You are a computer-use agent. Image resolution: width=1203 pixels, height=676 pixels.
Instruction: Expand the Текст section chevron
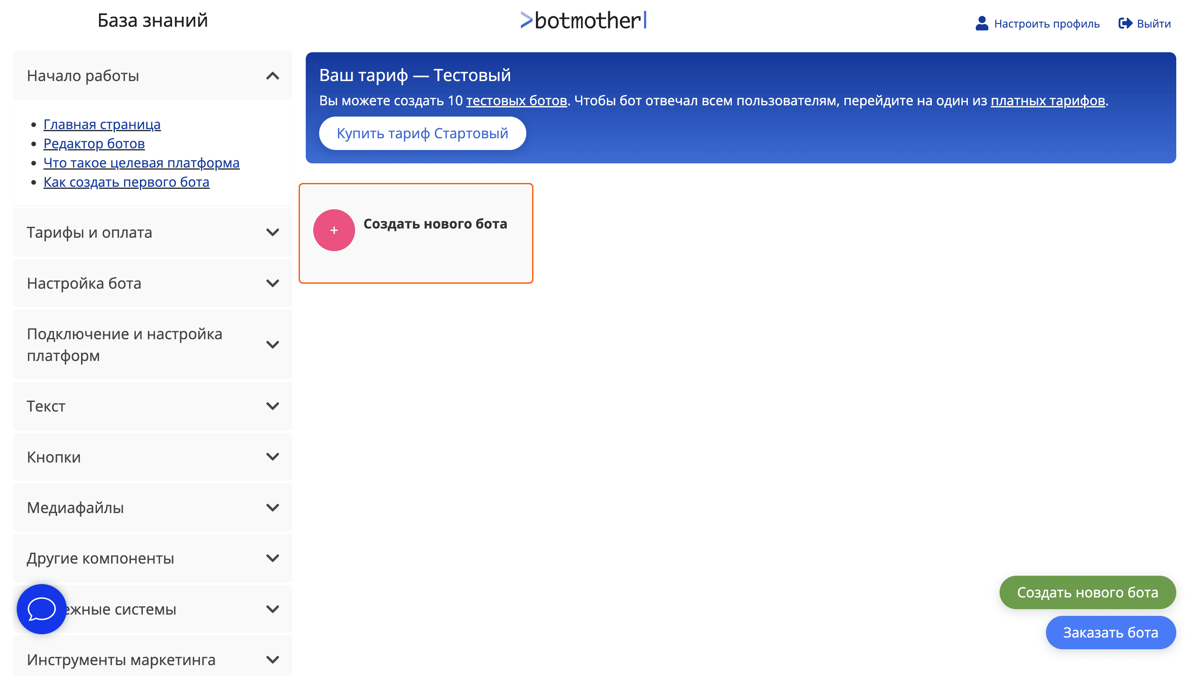coord(272,406)
